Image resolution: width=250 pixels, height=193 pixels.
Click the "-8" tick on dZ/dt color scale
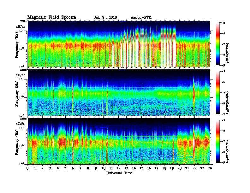point(223,152)
